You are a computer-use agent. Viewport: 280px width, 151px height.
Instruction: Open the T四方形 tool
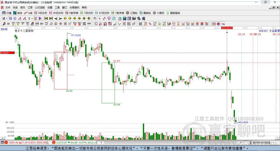pos(87,13)
